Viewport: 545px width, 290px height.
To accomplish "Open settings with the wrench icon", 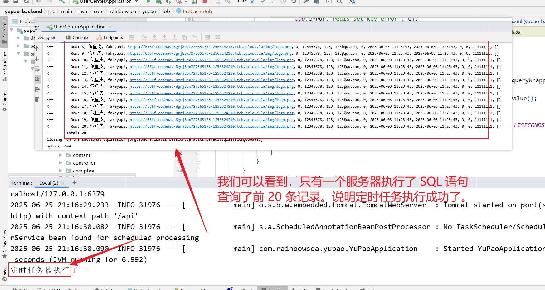I will [306, 2].
